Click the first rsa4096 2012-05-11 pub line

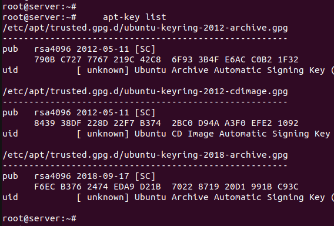click(79, 49)
